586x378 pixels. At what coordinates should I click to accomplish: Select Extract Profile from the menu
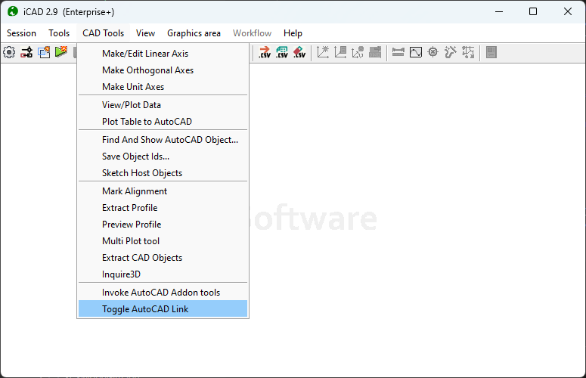tap(130, 208)
